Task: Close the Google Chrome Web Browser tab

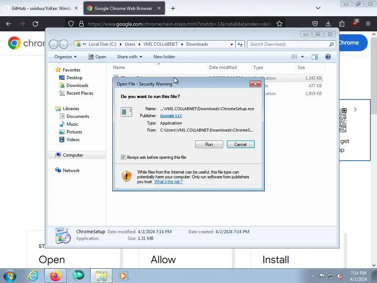Action: pos(159,8)
